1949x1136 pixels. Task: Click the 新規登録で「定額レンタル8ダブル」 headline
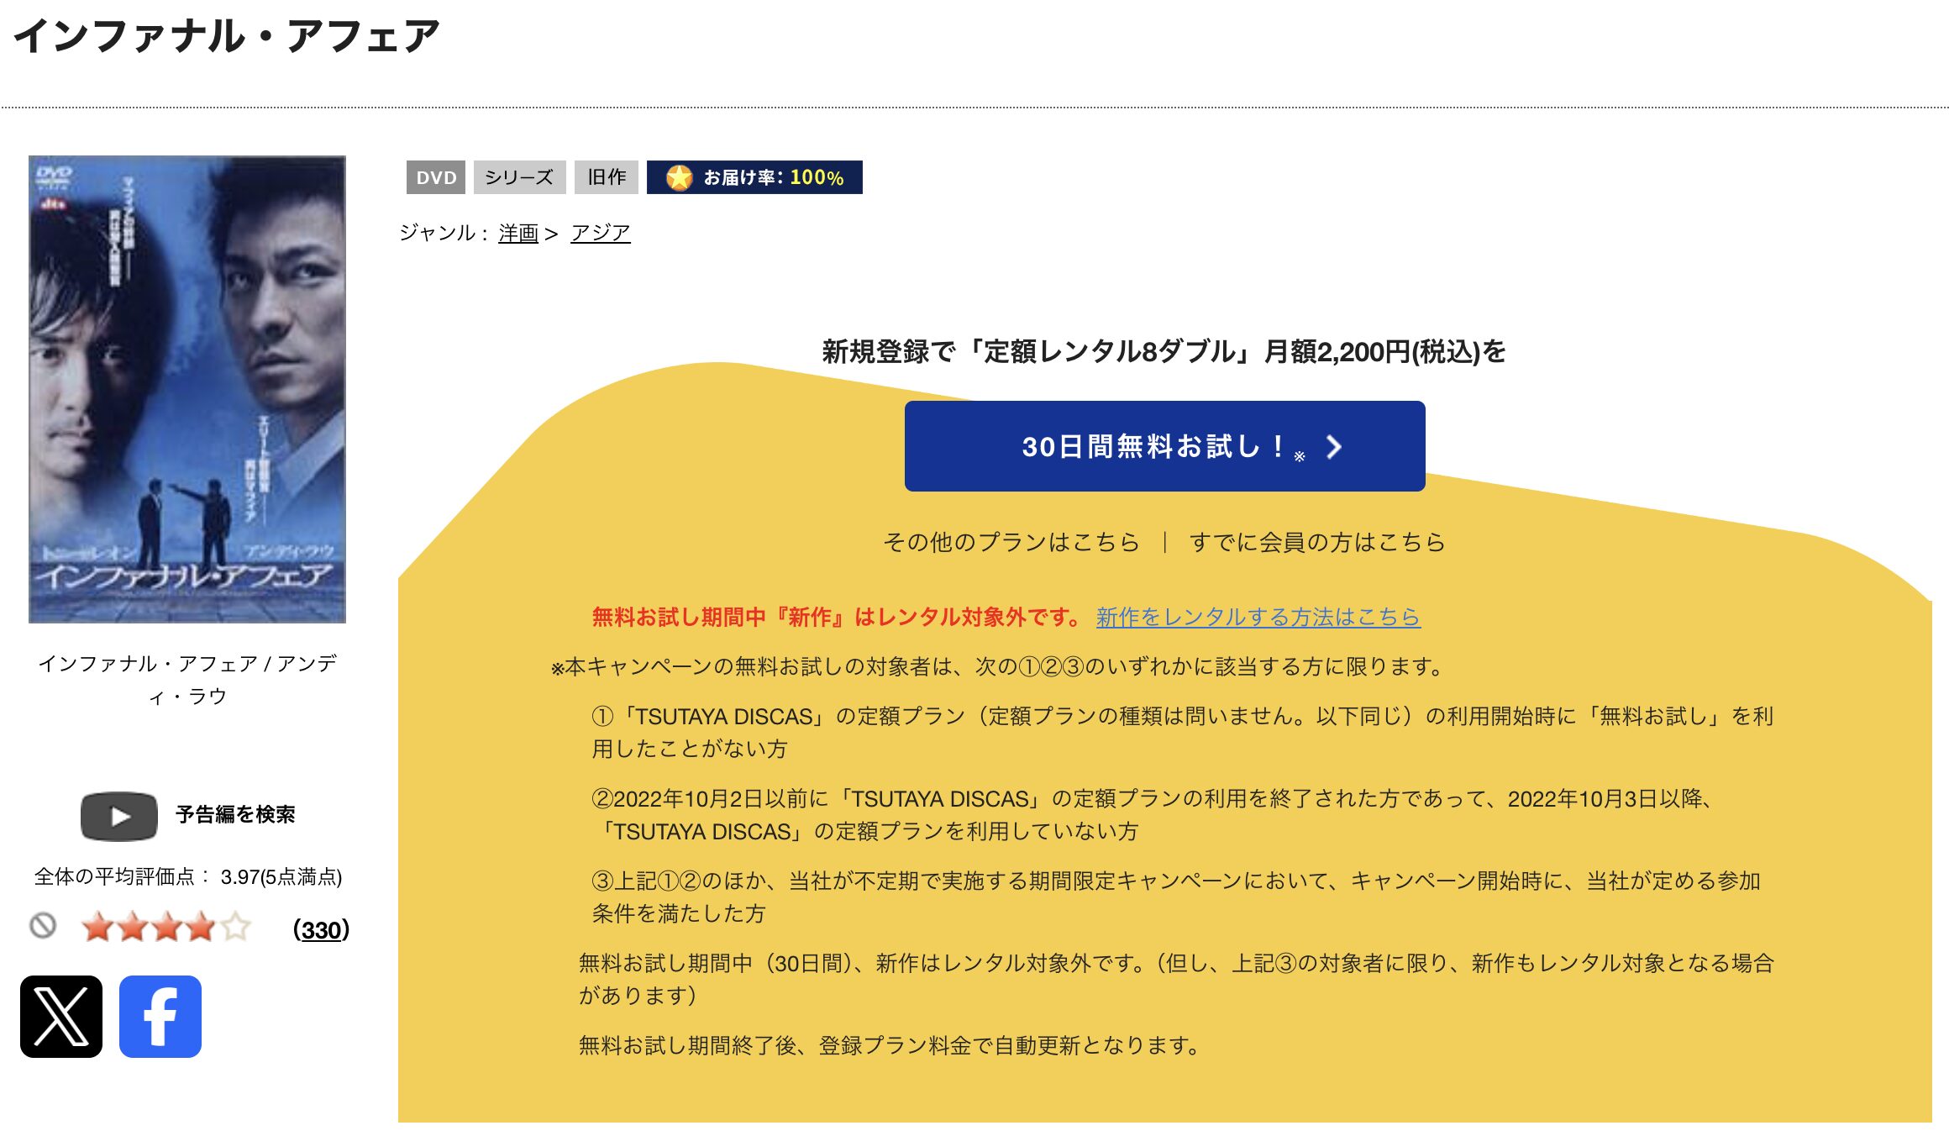(x=1164, y=351)
